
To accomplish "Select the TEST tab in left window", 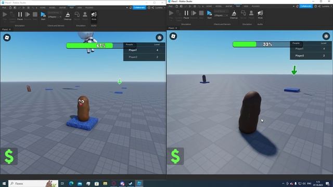I will 72,8.
